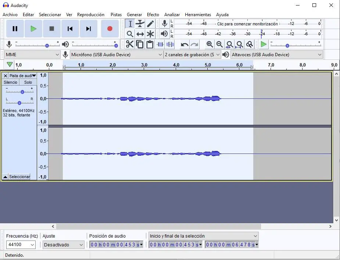This screenshot has width=340, height=260.
Task: Open the Archivo menu
Action: (10, 15)
